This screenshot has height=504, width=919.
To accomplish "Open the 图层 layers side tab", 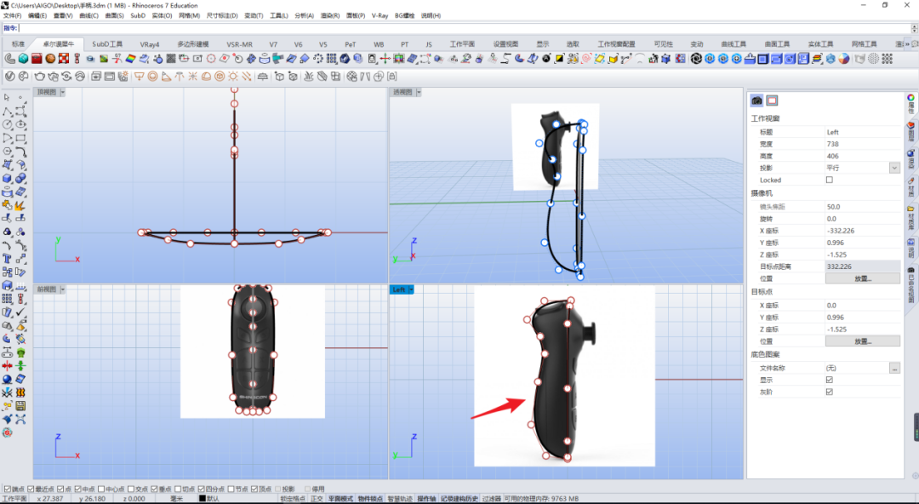I will [x=910, y=132].
